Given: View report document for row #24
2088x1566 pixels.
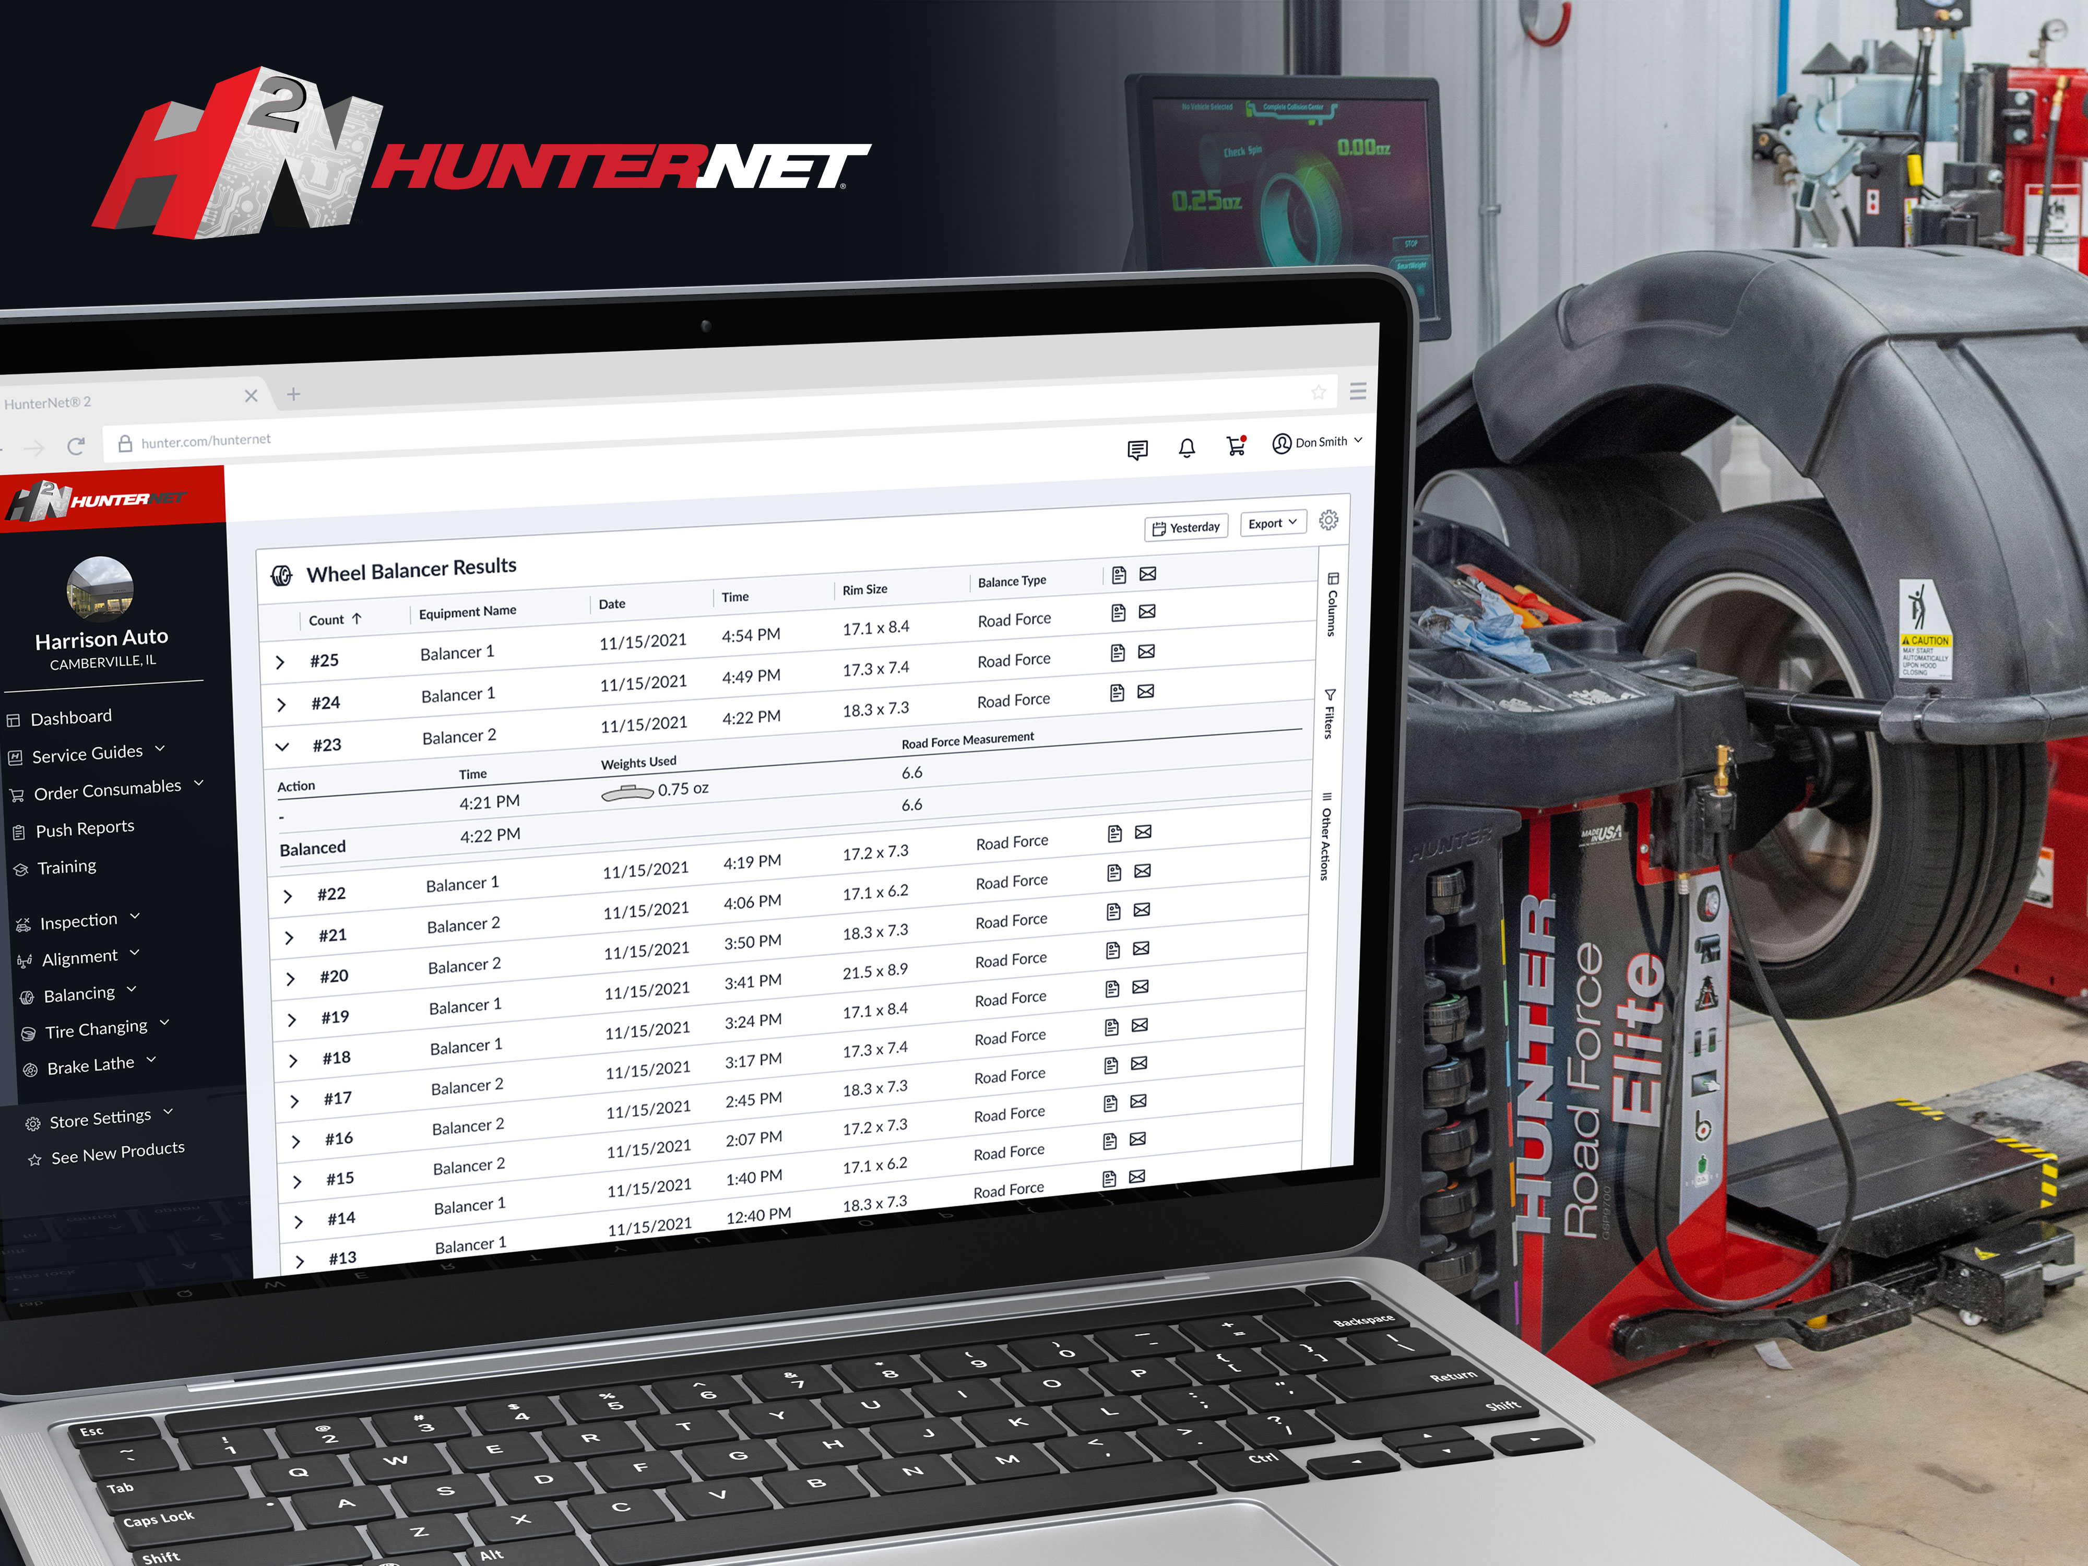Looking at the screenshot, I should [1118, 653].
